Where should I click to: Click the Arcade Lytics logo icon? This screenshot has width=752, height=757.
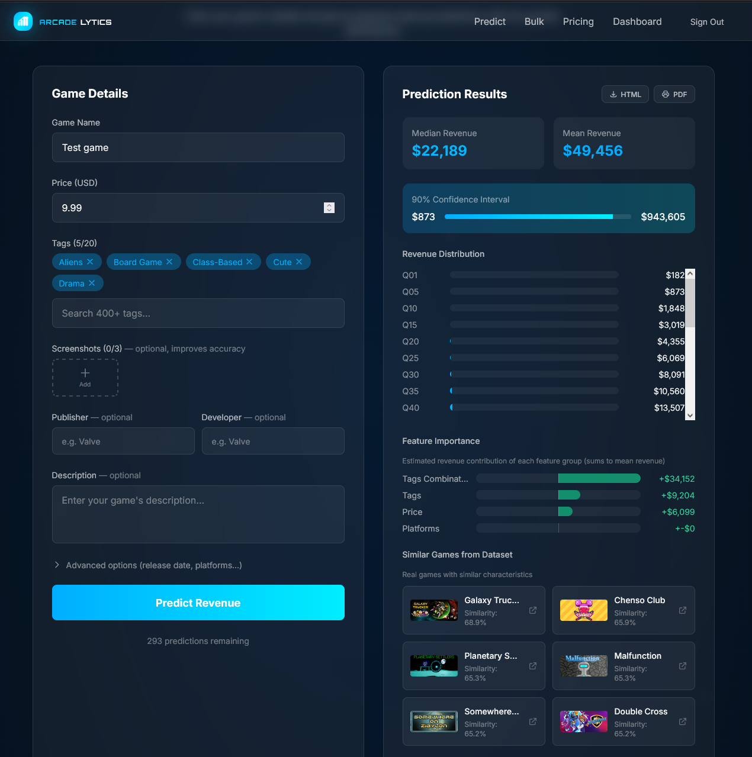23,21
